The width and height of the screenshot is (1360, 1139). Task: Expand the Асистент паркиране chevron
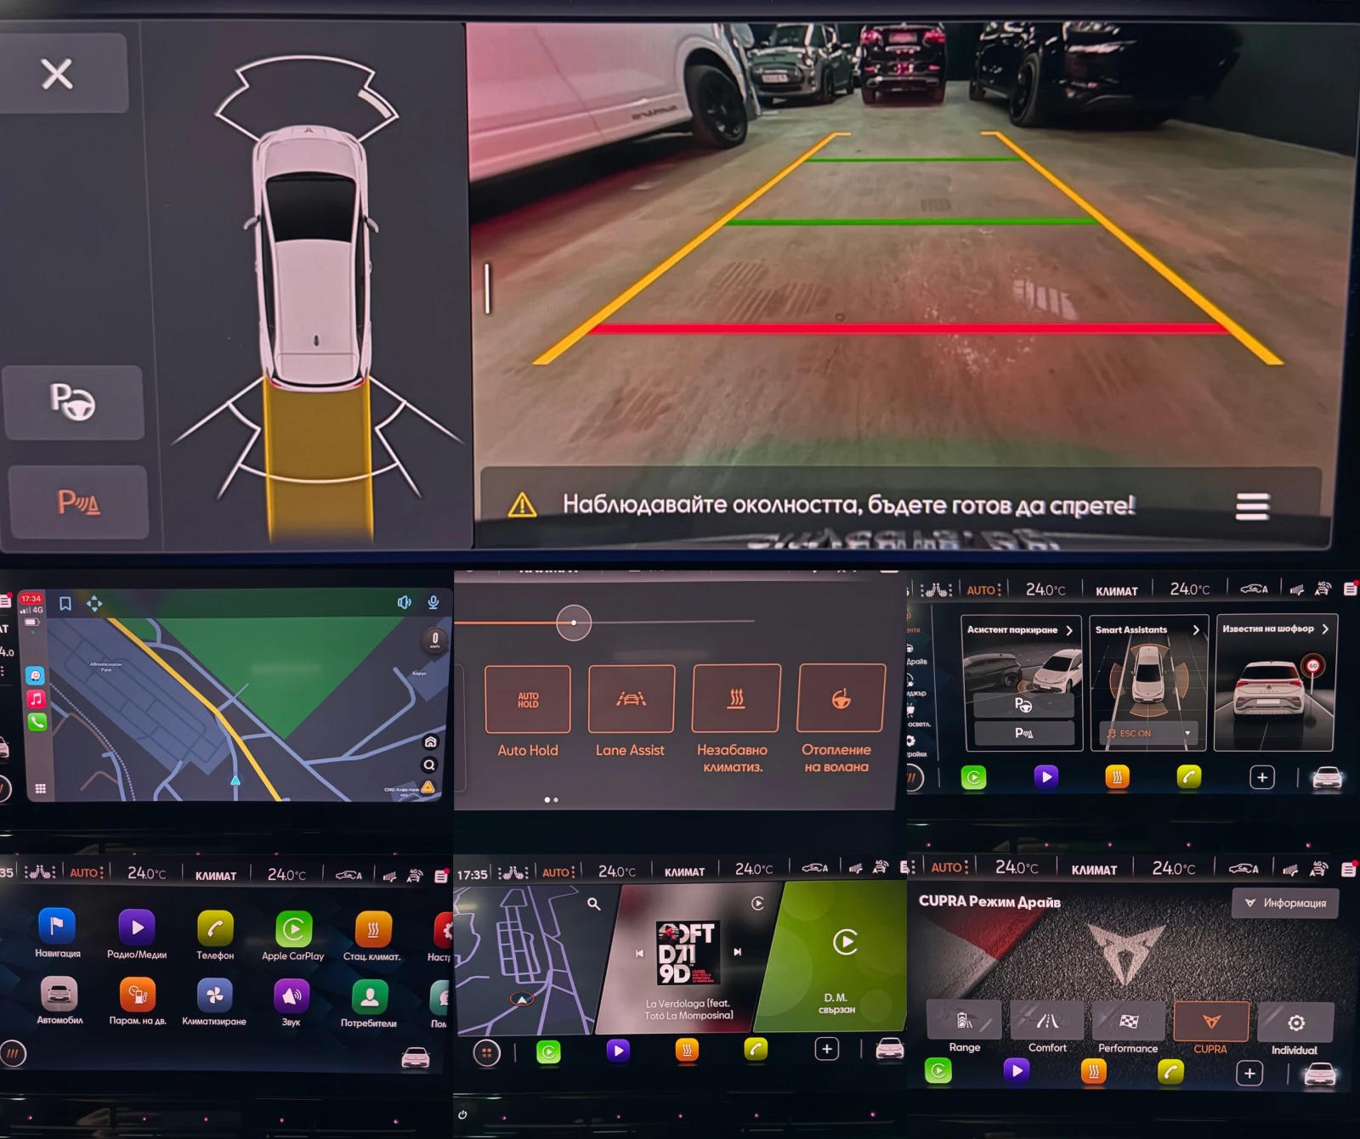tap(1069, 630)
